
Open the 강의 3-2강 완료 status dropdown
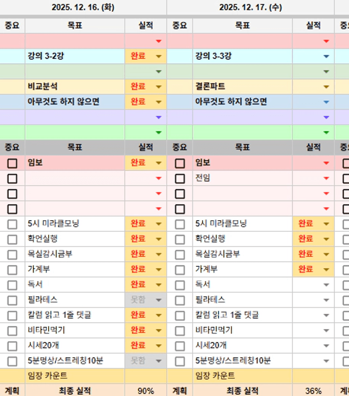(x=159, y=57)
